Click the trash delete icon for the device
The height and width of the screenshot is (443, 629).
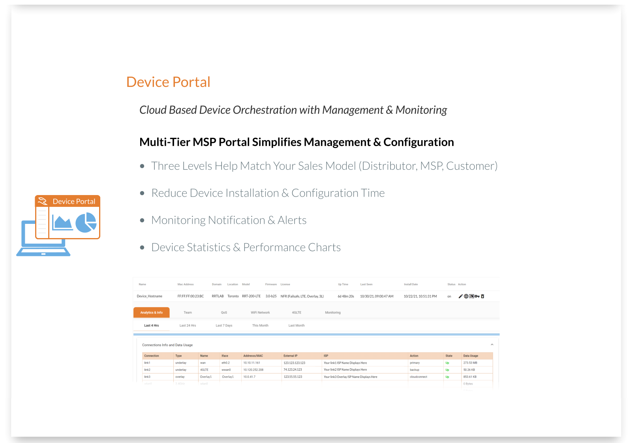[483, 296]
